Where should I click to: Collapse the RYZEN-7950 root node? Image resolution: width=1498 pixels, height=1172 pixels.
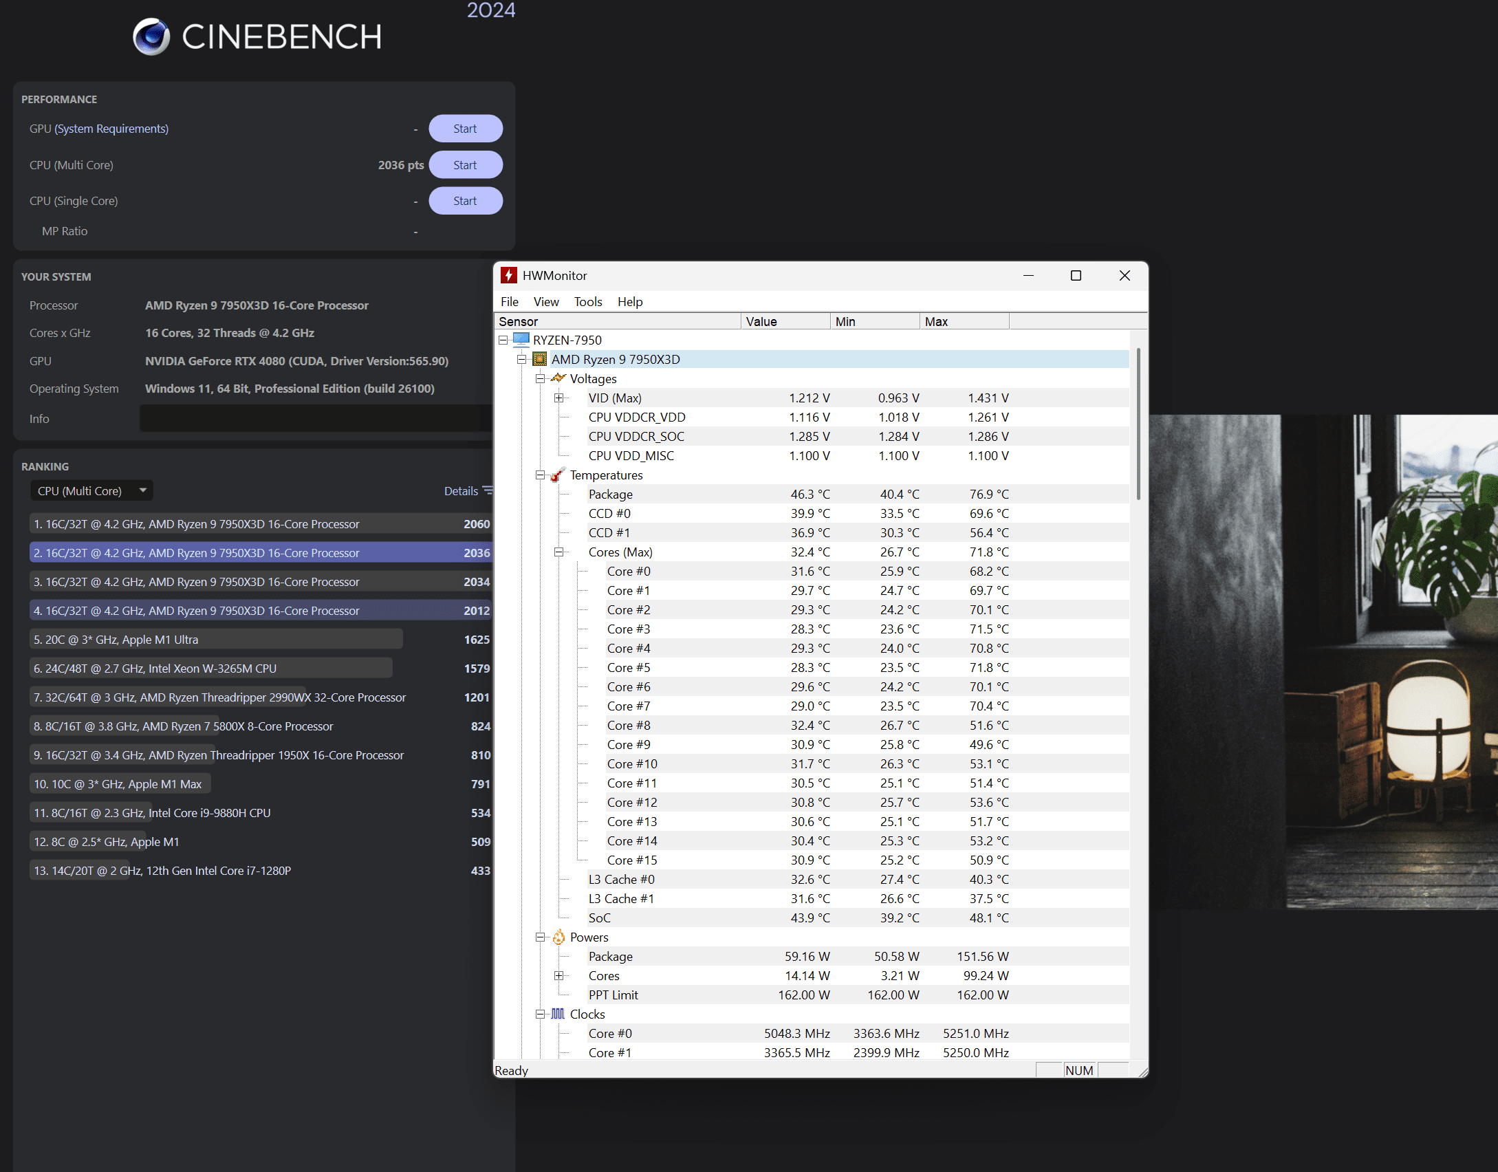503,340
